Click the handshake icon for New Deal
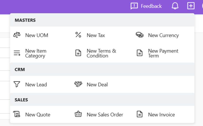203x126 pixels. [x=78, y=84]
